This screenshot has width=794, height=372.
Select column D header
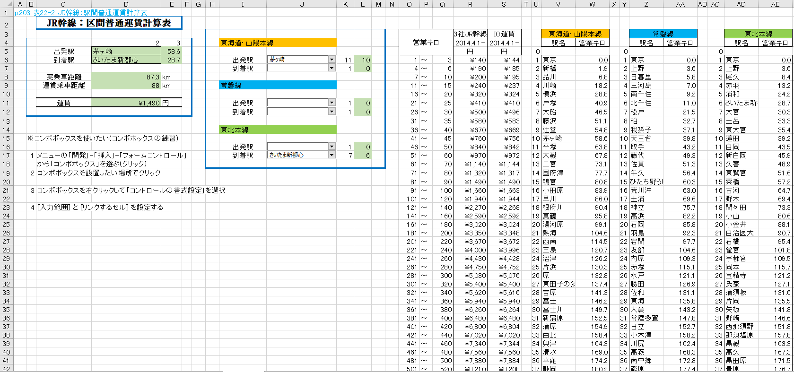click(126, 4)
